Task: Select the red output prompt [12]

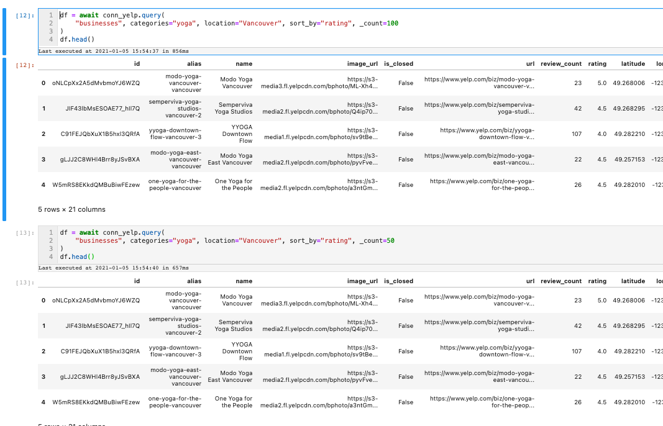Action: click(x=25, y=65)
